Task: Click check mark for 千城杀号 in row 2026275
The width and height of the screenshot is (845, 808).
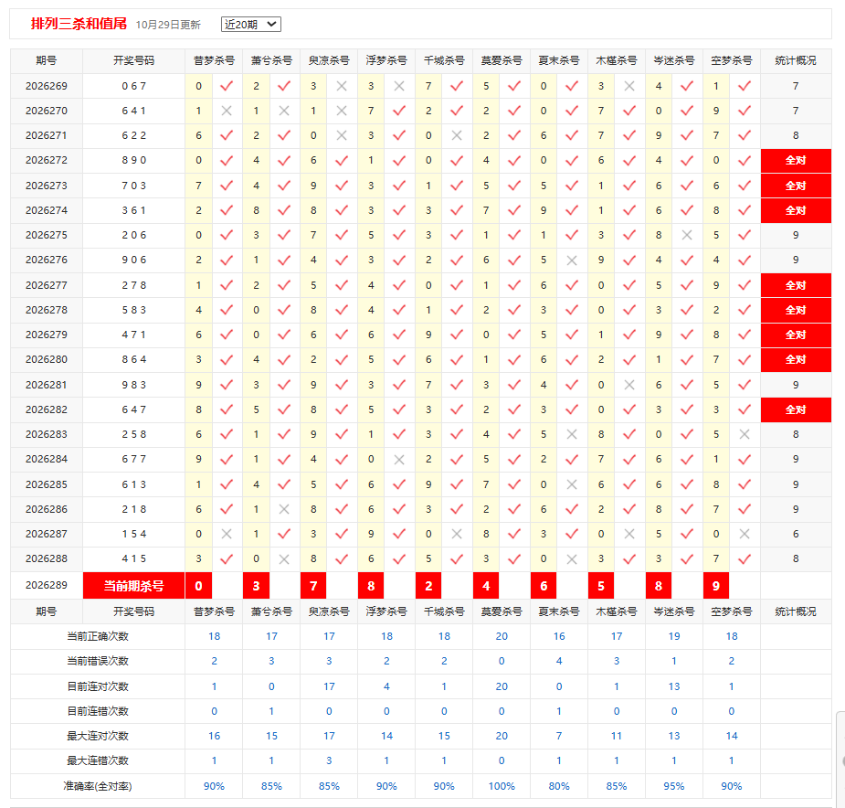Action: pos(457,235)
